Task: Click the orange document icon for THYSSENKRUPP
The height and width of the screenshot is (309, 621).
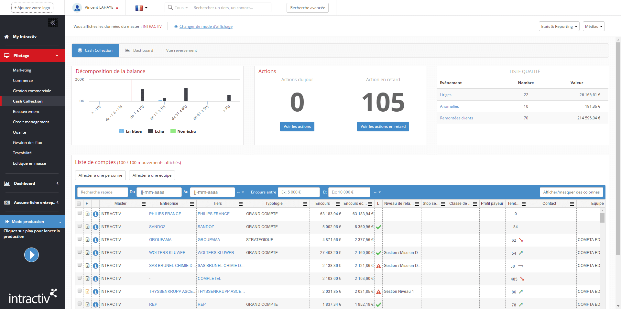Action: coord(87,292)
